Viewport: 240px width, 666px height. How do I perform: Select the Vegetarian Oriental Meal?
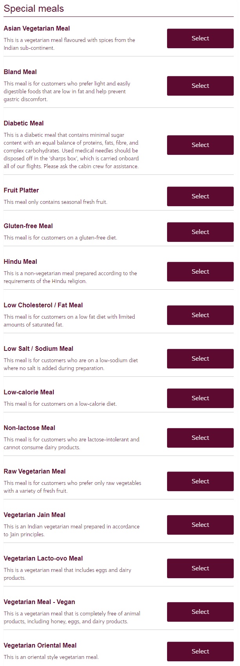pos(200,651)
